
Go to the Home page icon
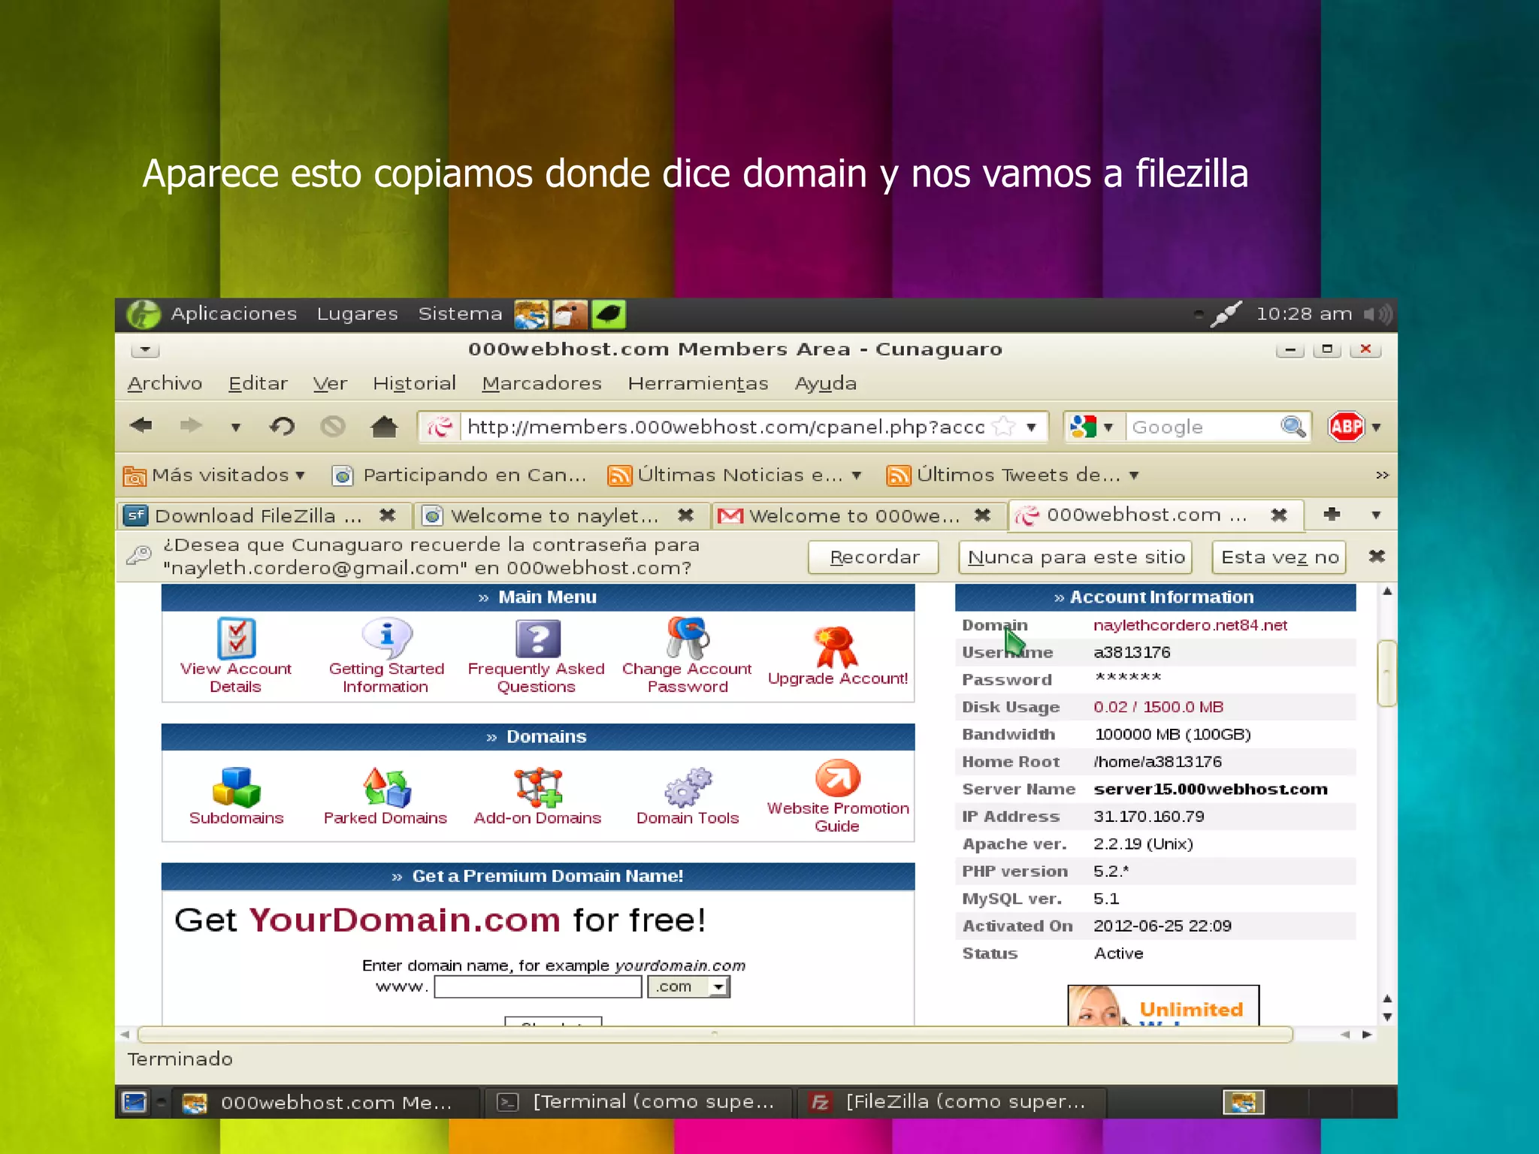tap(384, 427)
